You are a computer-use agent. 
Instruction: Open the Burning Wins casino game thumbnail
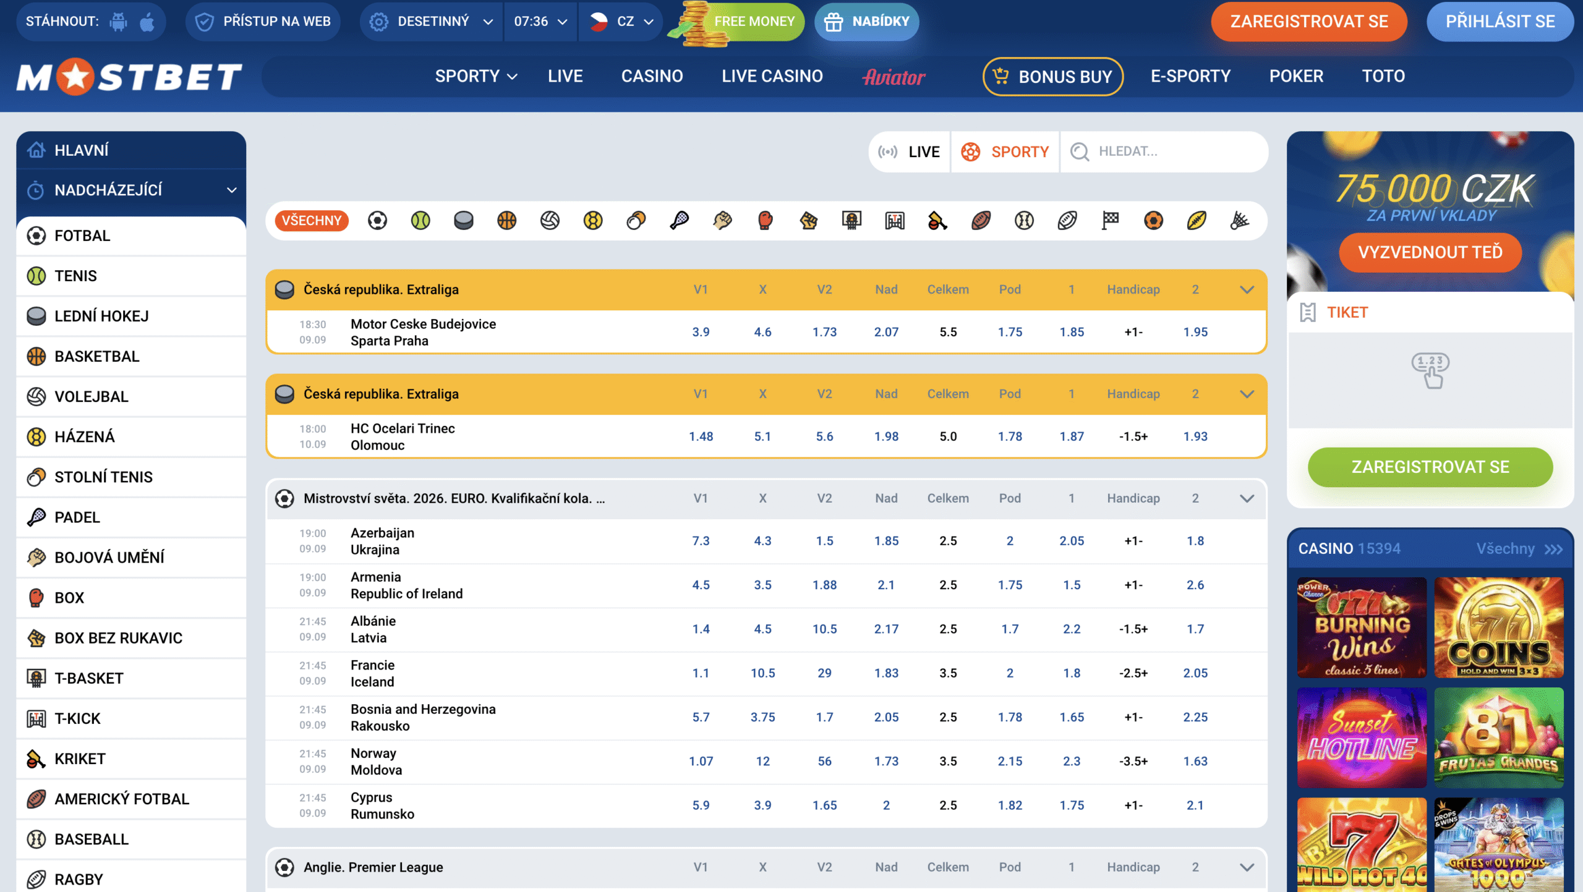click(x=1362, y=627)
